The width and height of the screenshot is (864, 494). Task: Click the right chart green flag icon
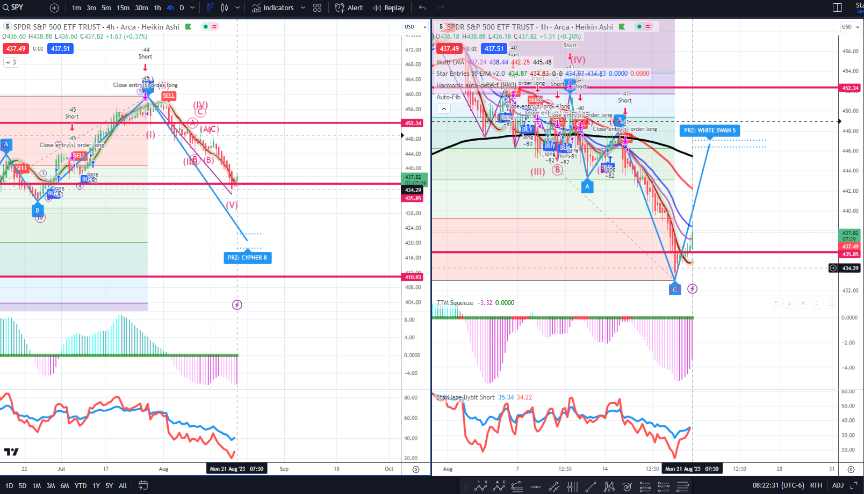point(622,27)
